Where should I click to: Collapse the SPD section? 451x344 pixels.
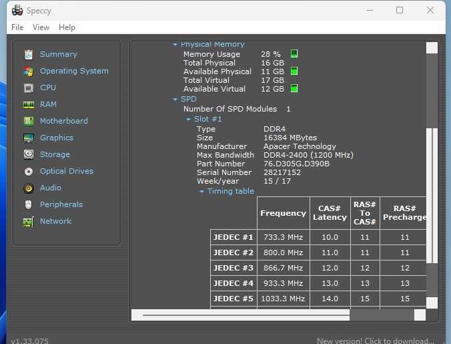point(175,100)
